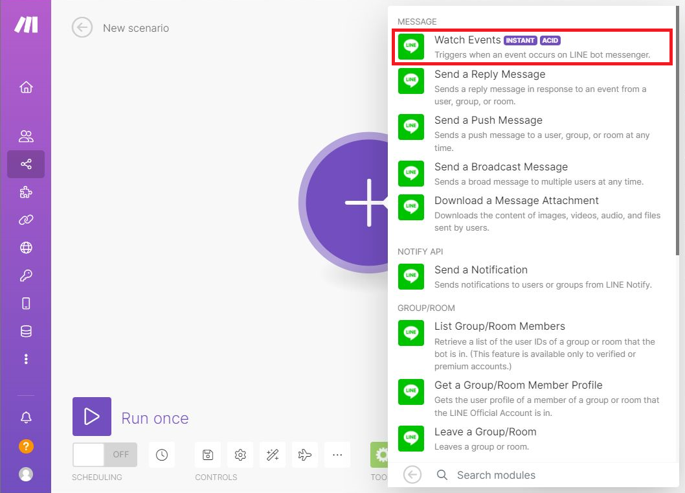
Task: Open the user profile avatar
Action: tap(26, 474)
